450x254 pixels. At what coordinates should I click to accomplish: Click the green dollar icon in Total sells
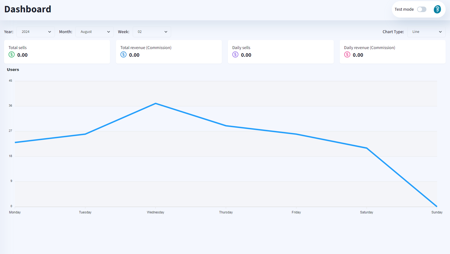click(12, 55)
